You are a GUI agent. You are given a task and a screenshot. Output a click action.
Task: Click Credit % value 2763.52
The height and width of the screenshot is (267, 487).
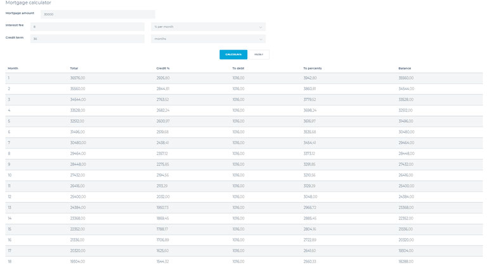[162, 100]
